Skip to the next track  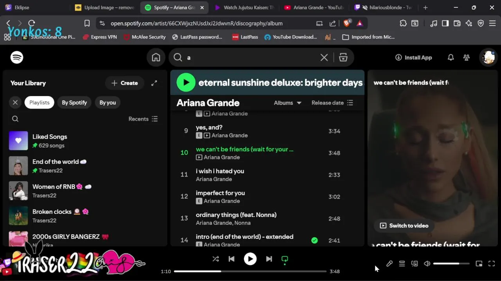pyautogui.click(x=269, y=259)
